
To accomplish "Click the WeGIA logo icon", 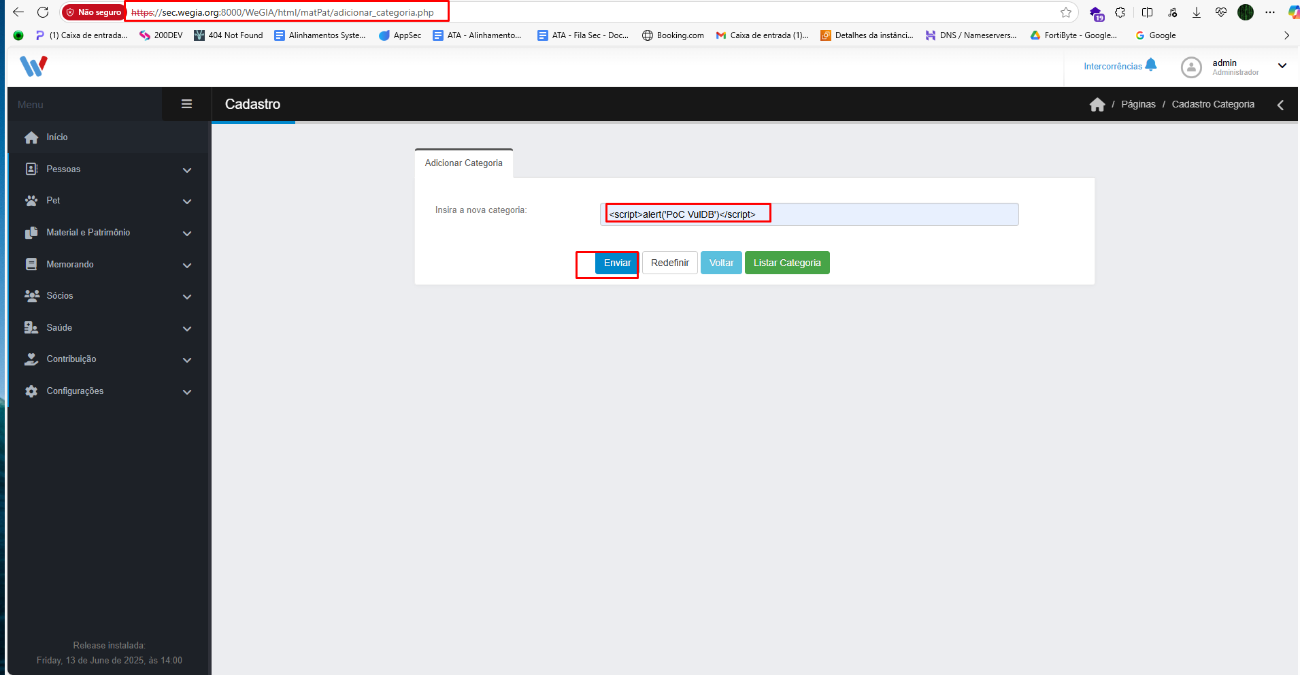I will (x=33, y=66).
